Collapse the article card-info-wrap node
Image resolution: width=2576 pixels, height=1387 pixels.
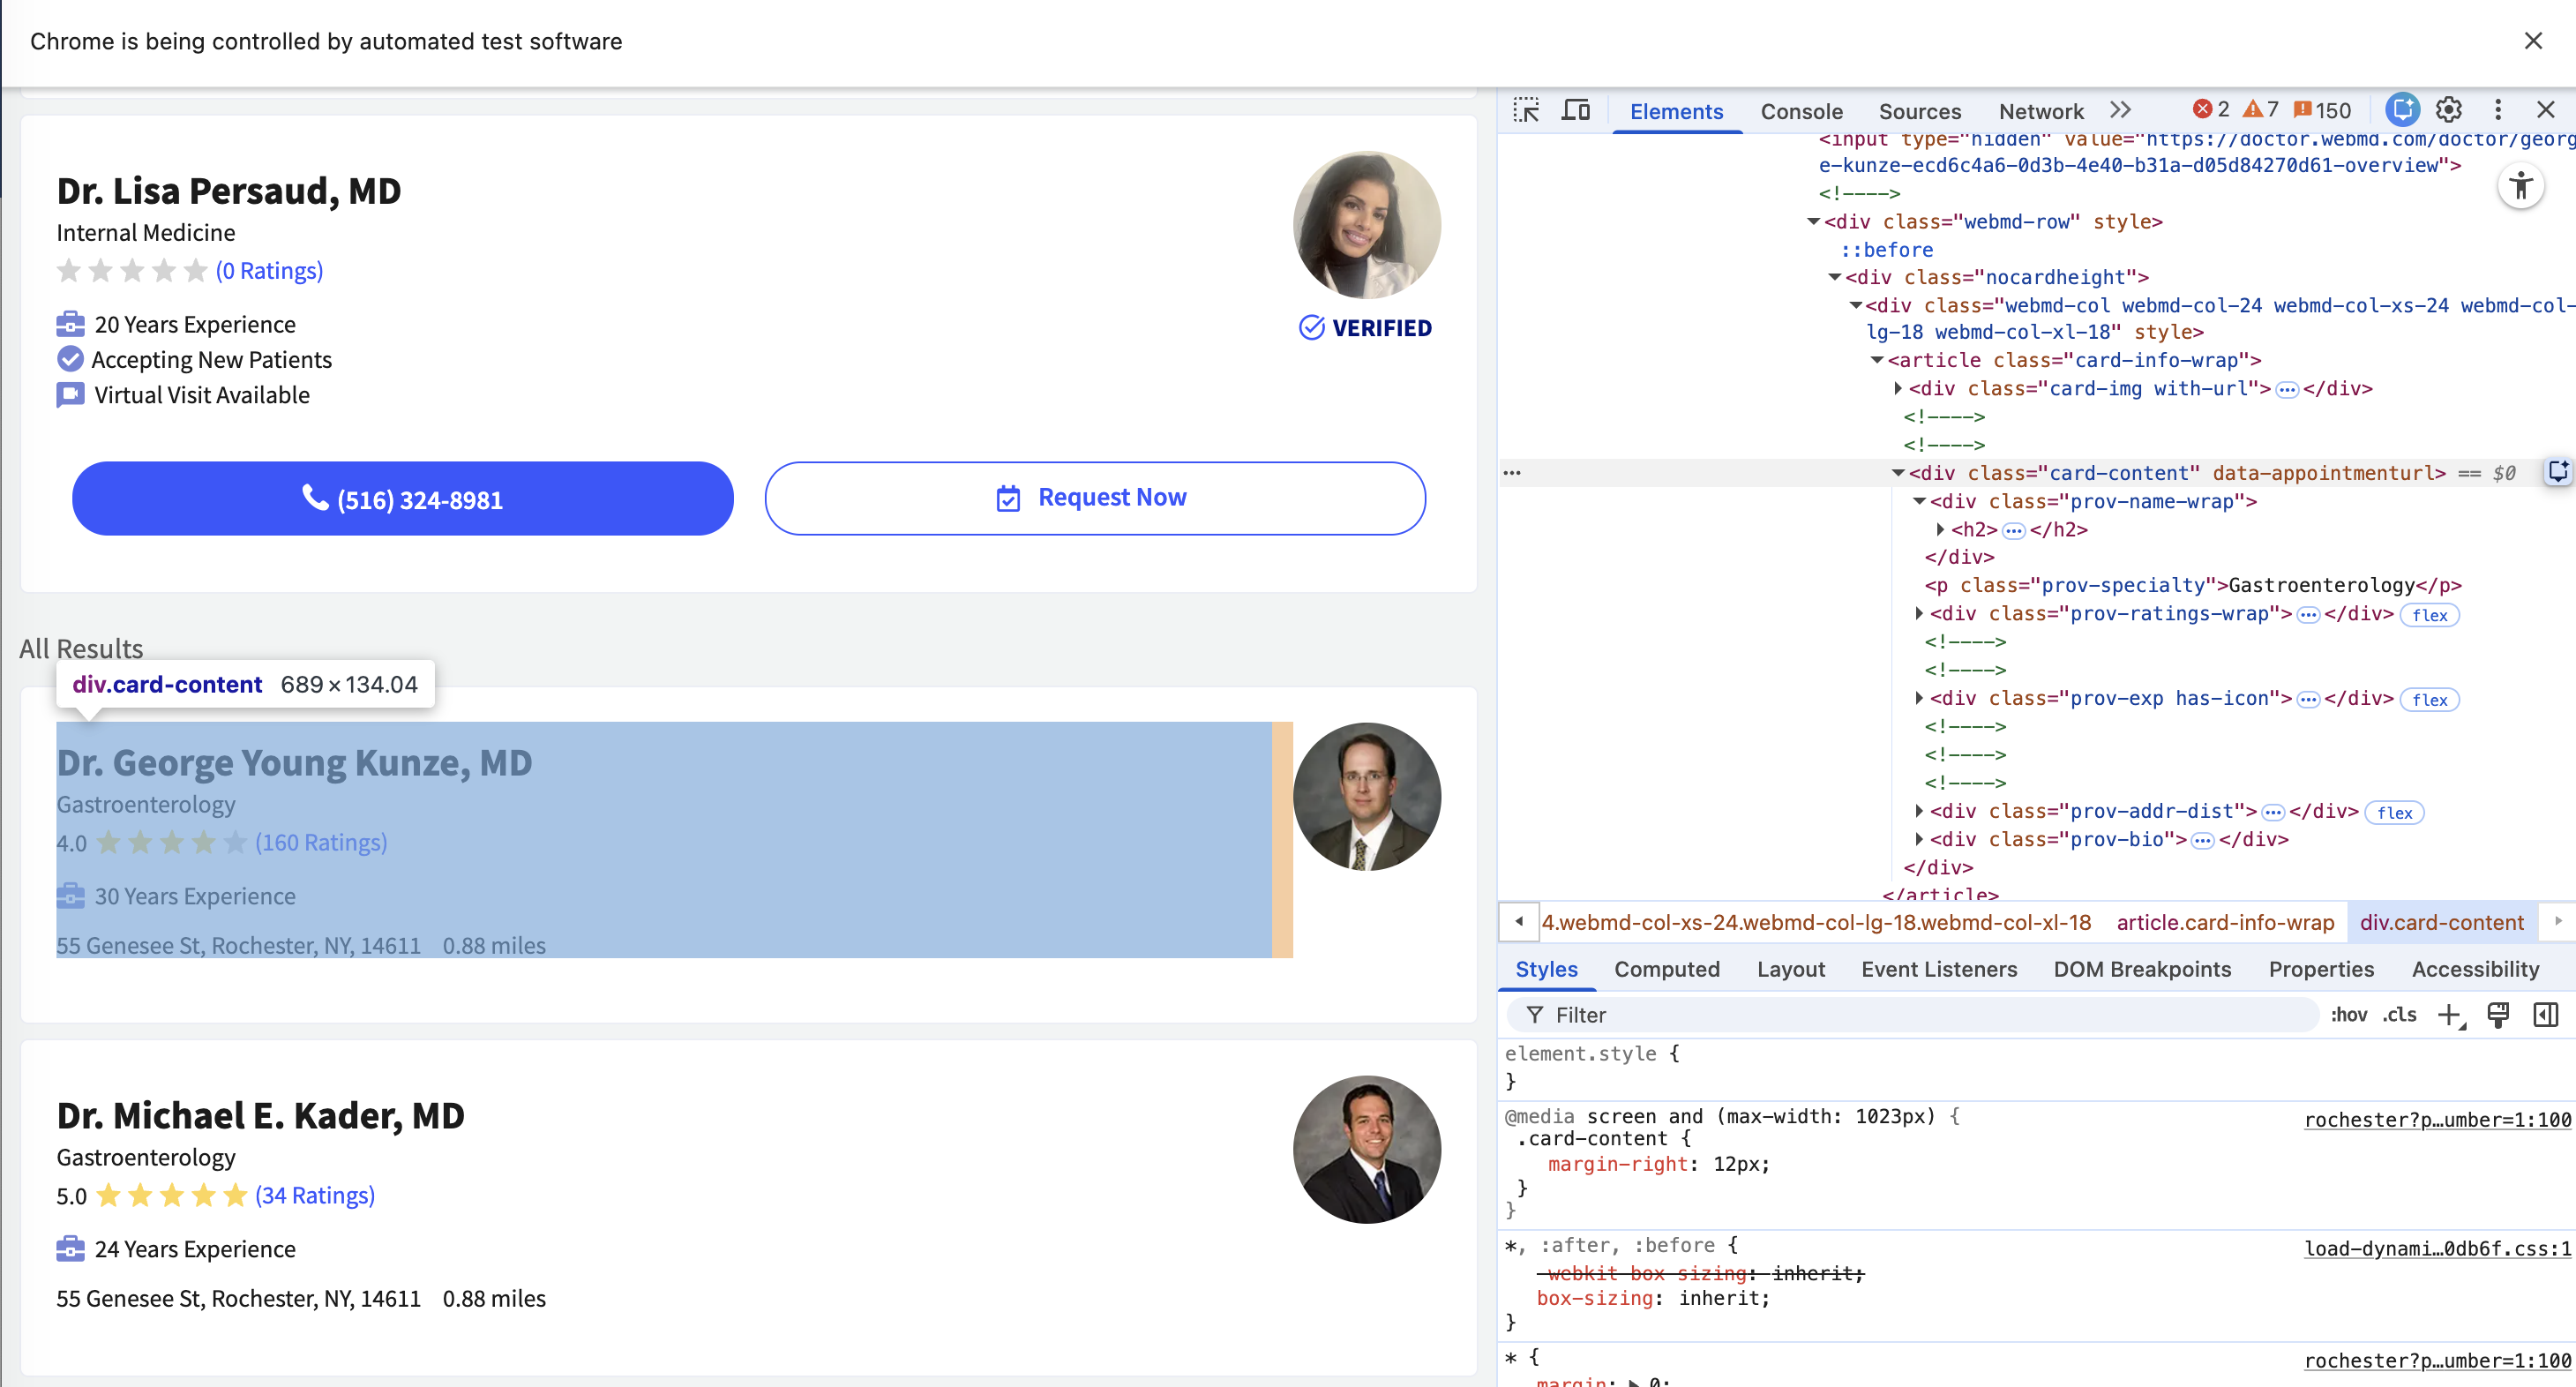pos(1877,360)
